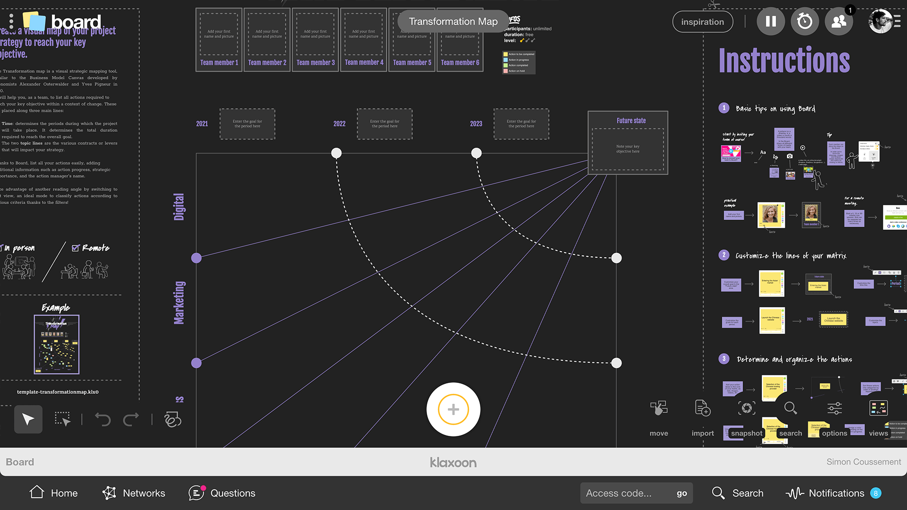Undo the last action
Image resolution: width=907 pixels, height=510 pixels.
[x=103, y=419]
